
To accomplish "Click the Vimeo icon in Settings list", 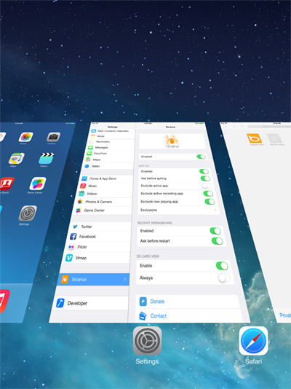I will coord(69,258).
